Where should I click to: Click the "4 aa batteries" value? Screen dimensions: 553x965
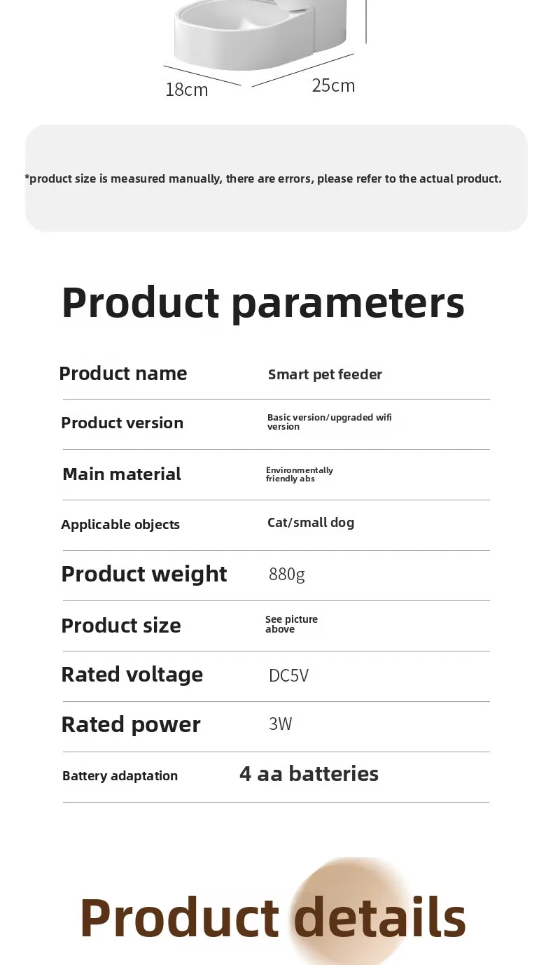pos(309,773)
